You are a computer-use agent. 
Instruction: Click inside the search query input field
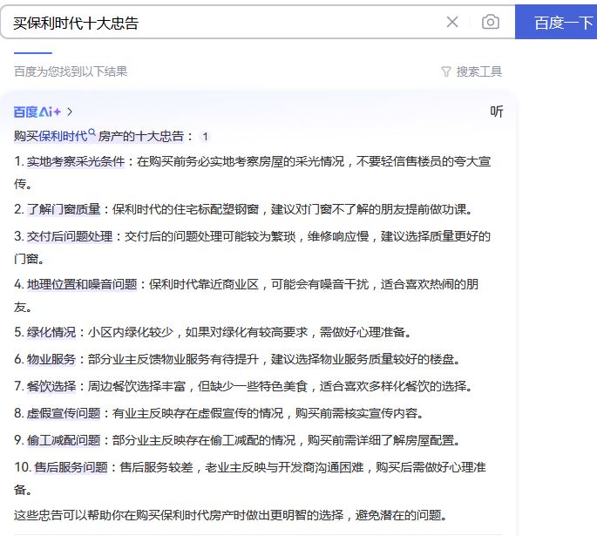coord(218,22)
